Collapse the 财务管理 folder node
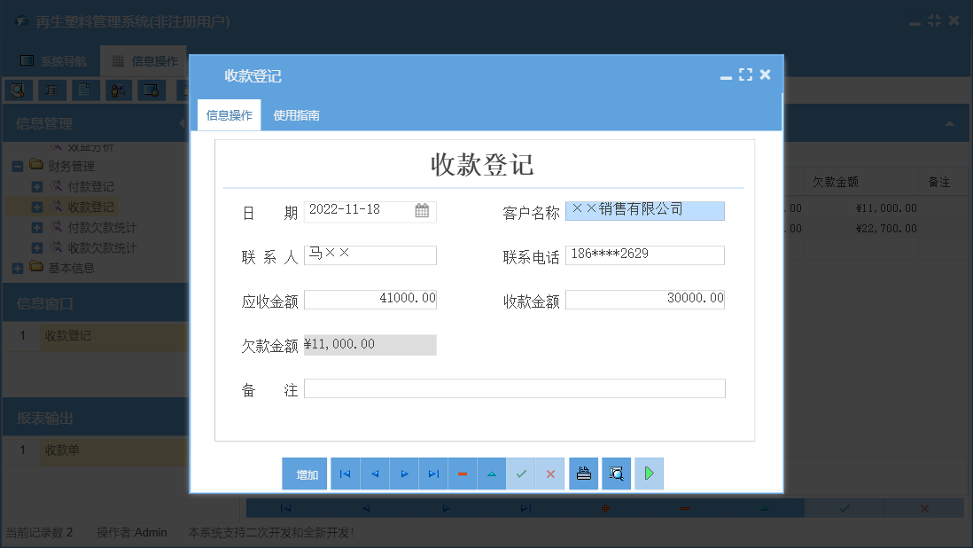This screenshot has width=973, height=548. click(x=18, y=165)
